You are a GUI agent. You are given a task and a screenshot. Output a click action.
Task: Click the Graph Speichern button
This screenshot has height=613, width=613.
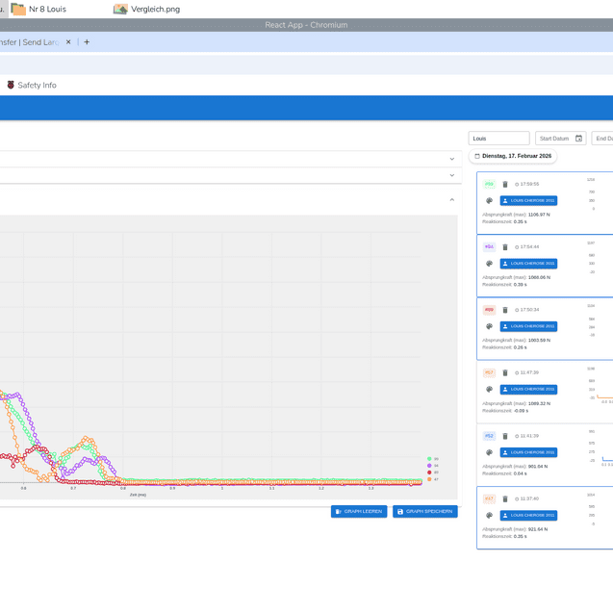tap(424, 511)
